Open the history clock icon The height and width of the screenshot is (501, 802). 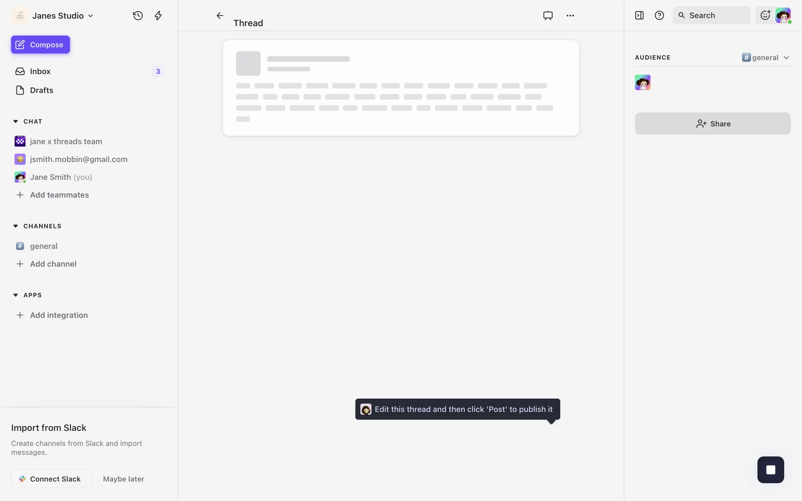point(138,15)
